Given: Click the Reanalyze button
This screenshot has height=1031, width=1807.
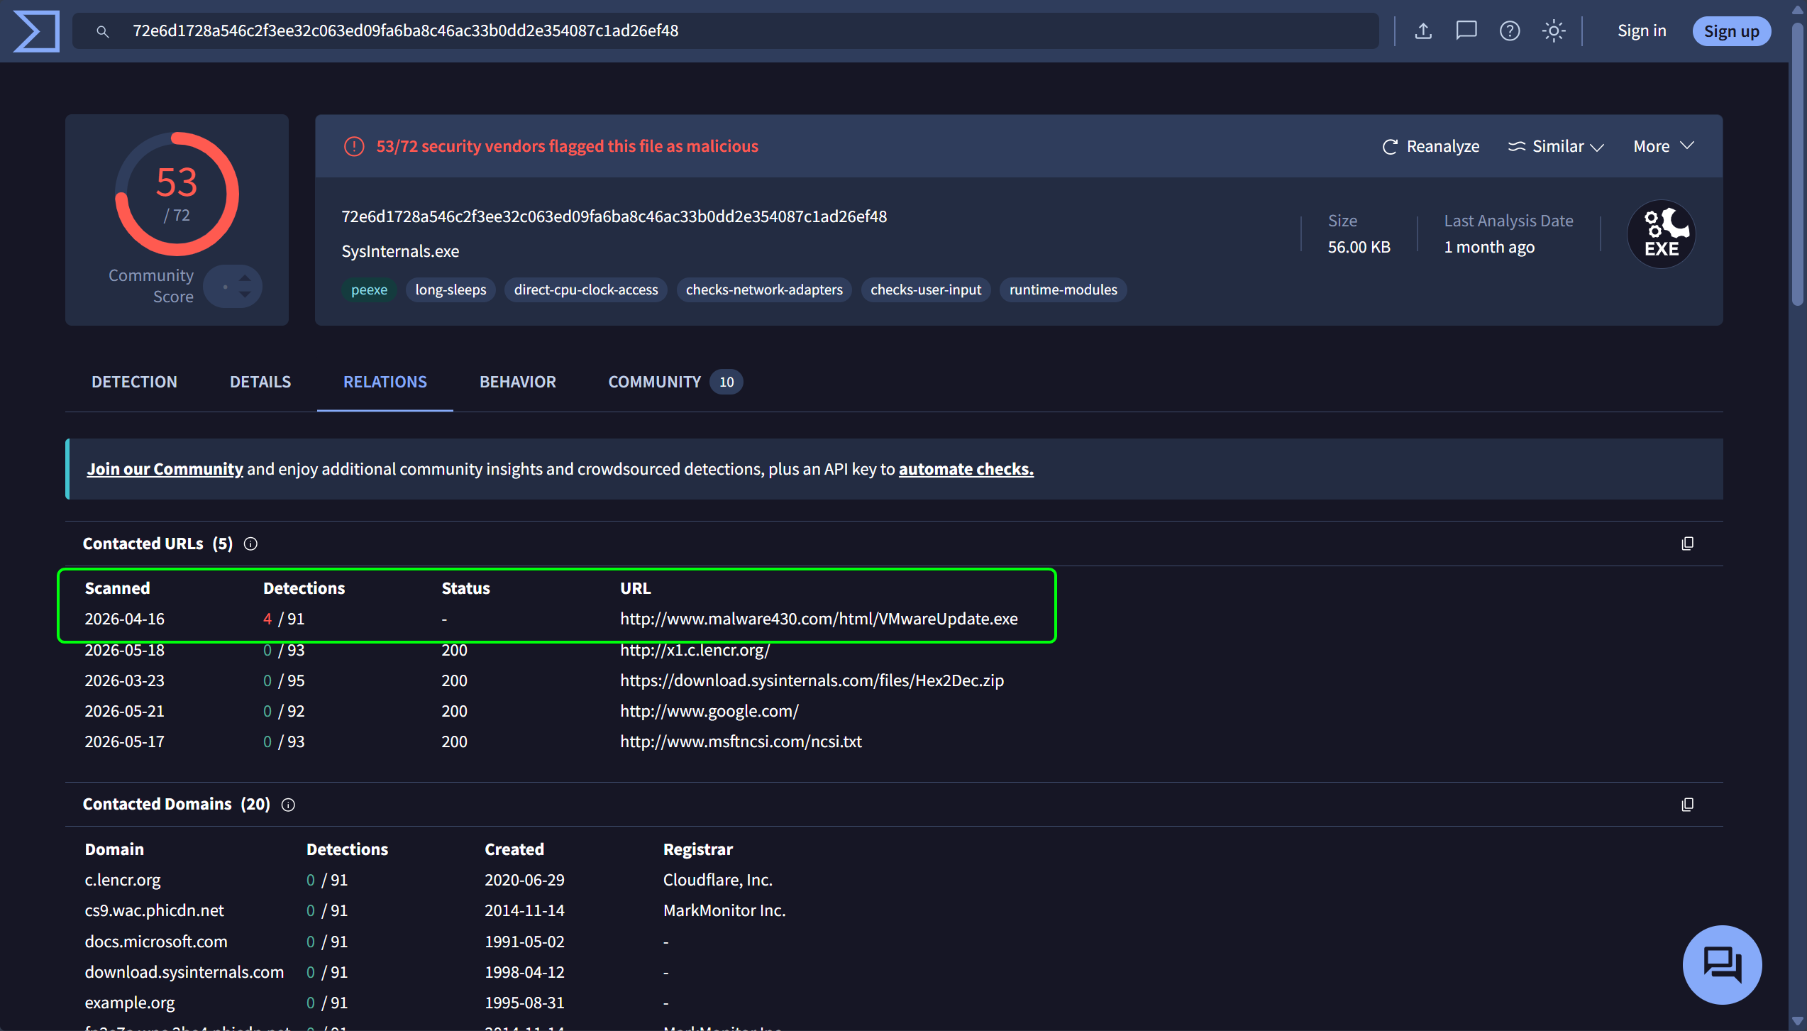Looking at the screenshot, I should point(1430,146).
